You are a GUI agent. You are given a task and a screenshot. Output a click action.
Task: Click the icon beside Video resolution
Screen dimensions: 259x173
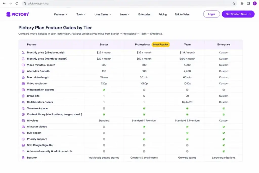[x=23, y=84]
